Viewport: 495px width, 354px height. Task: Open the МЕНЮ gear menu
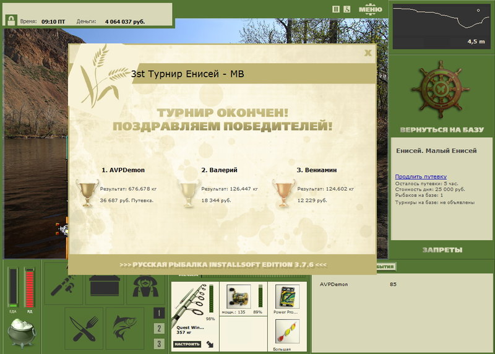pyautogui.click(x=370, y=9)
